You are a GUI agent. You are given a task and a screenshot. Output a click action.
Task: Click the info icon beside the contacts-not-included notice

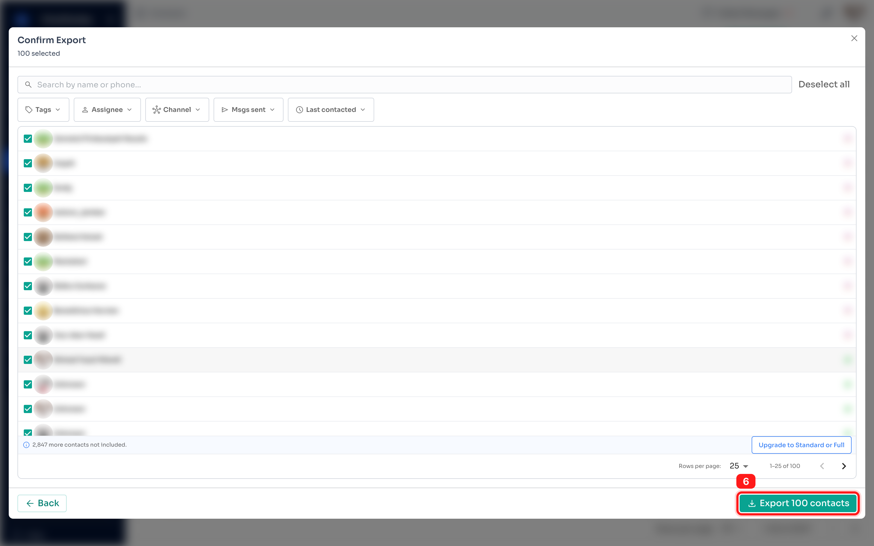point(26,445)
